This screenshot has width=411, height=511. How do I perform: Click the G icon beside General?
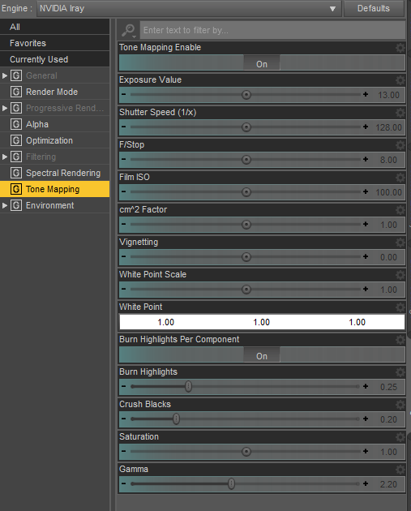(x=16, y=75)
